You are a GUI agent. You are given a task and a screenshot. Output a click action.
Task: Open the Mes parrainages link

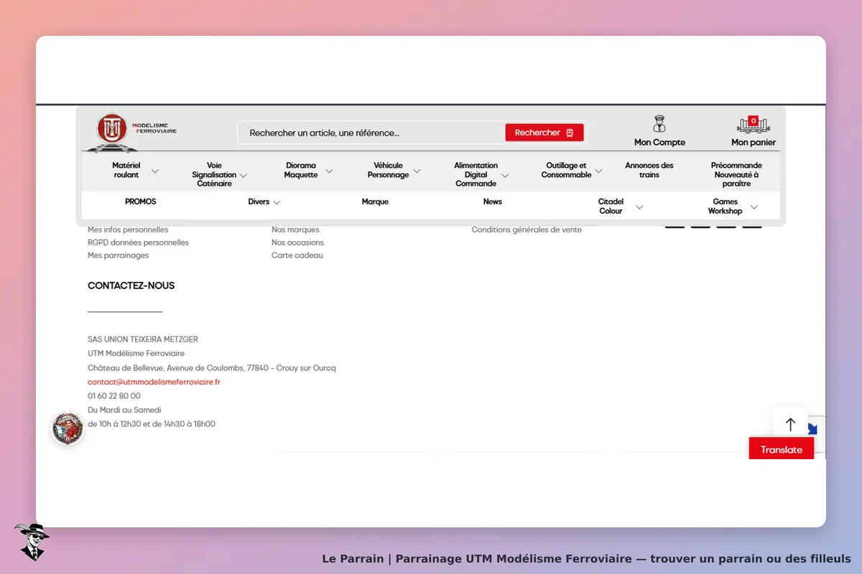point(118,255)
